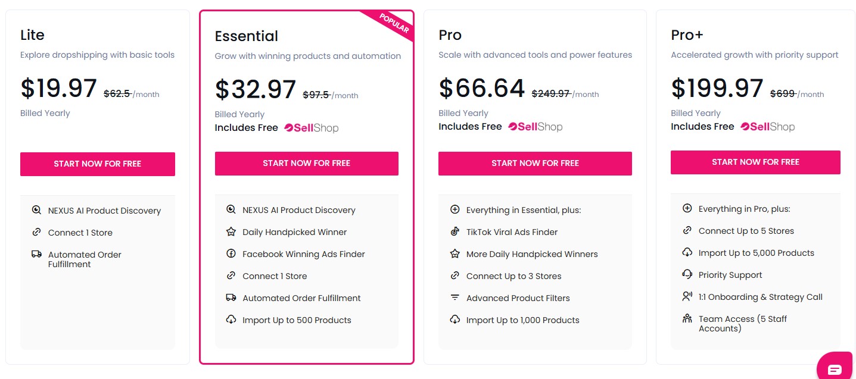Click the Priority Support icon in Pro+
The image size is (856, 379).
pyautogui.click(x=687, y=274)
